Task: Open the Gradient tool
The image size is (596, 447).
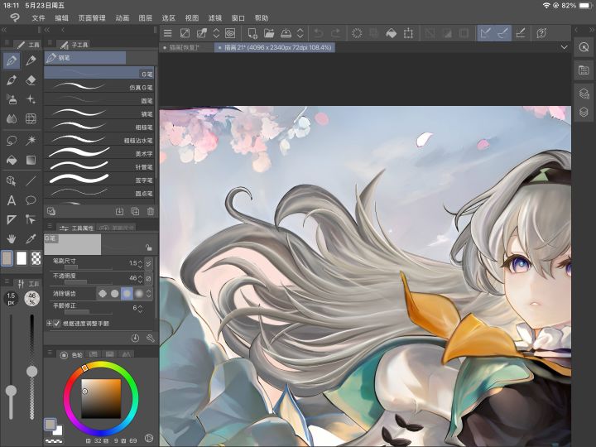Action: 31,160
